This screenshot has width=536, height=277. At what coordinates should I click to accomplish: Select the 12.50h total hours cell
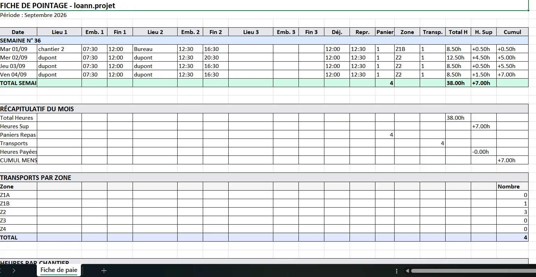pos(458,57)
